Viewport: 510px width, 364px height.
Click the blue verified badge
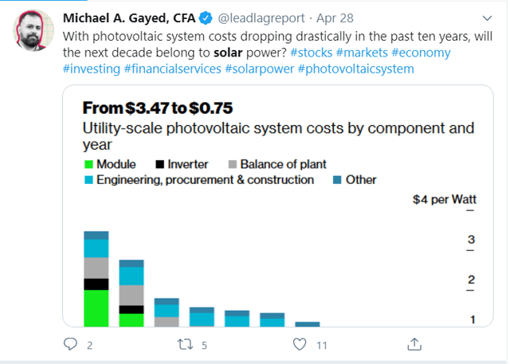pos(206,18)
